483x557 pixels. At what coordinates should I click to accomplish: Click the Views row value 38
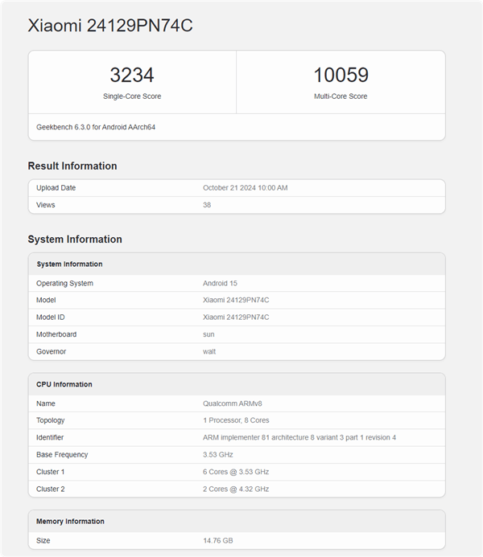coord(207,205)
